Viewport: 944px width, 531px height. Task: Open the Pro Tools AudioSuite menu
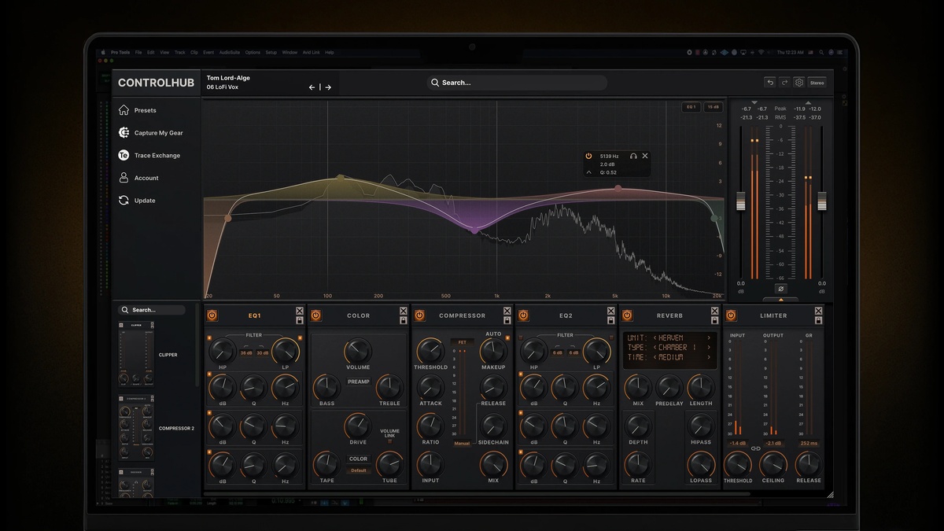(x=230, y=53)
